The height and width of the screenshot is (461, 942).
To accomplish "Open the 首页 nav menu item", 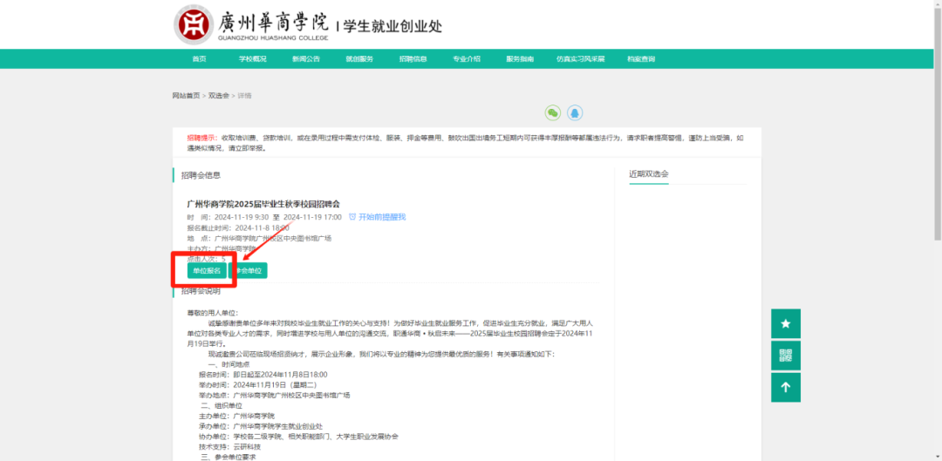I will pyautogui.click(x=199, y=59).
